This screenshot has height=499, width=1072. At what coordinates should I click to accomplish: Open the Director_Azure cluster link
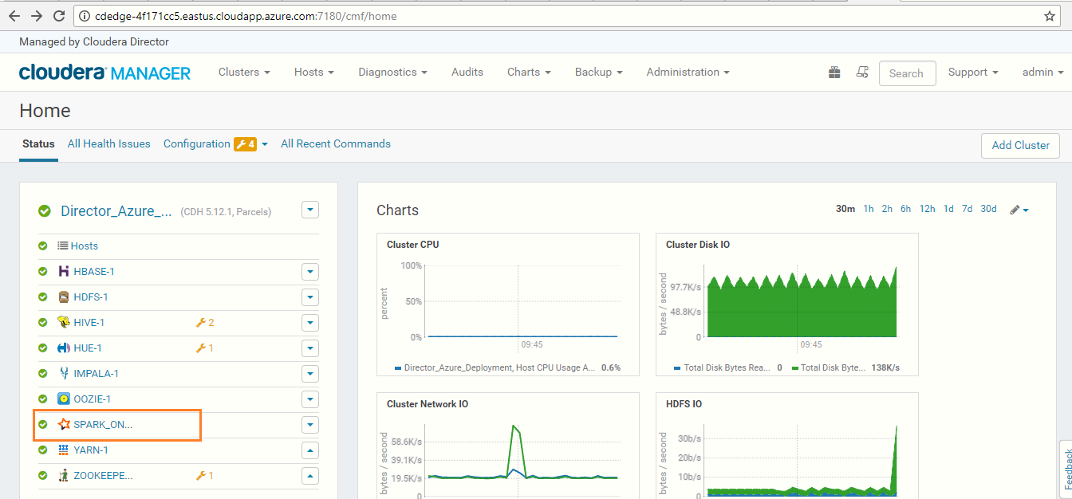click(116, 211)
